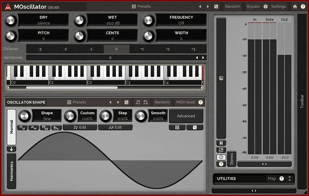Switch to the Harmonics tab
The height and width of the screenshot is (196, 309).
11,171
